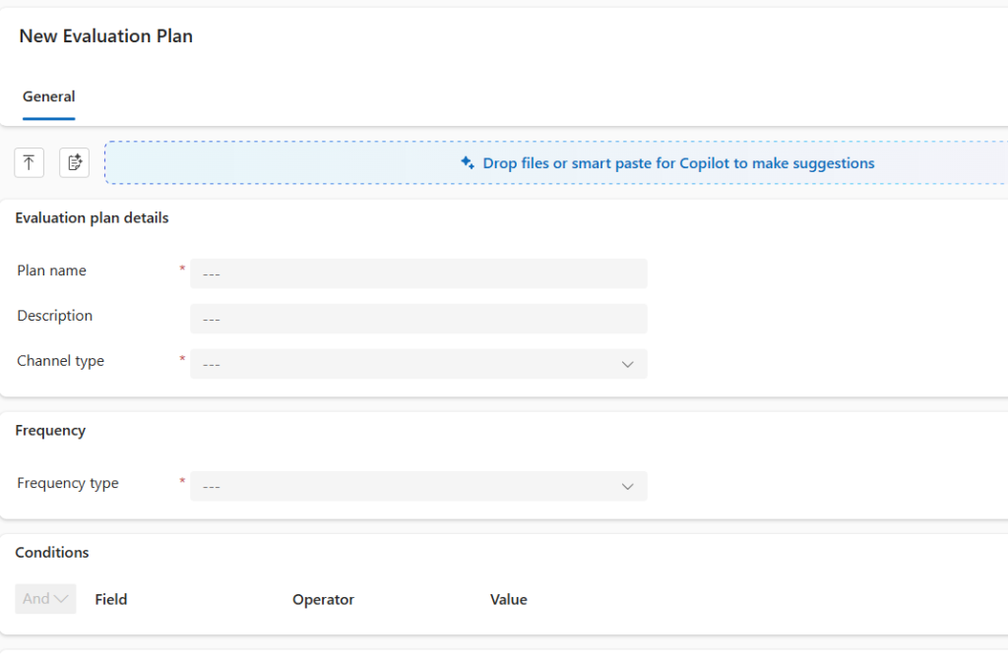Screen dimensions: 1008x660
Task: Click the smart paste clipboard icon
Action: coord(74,162)
